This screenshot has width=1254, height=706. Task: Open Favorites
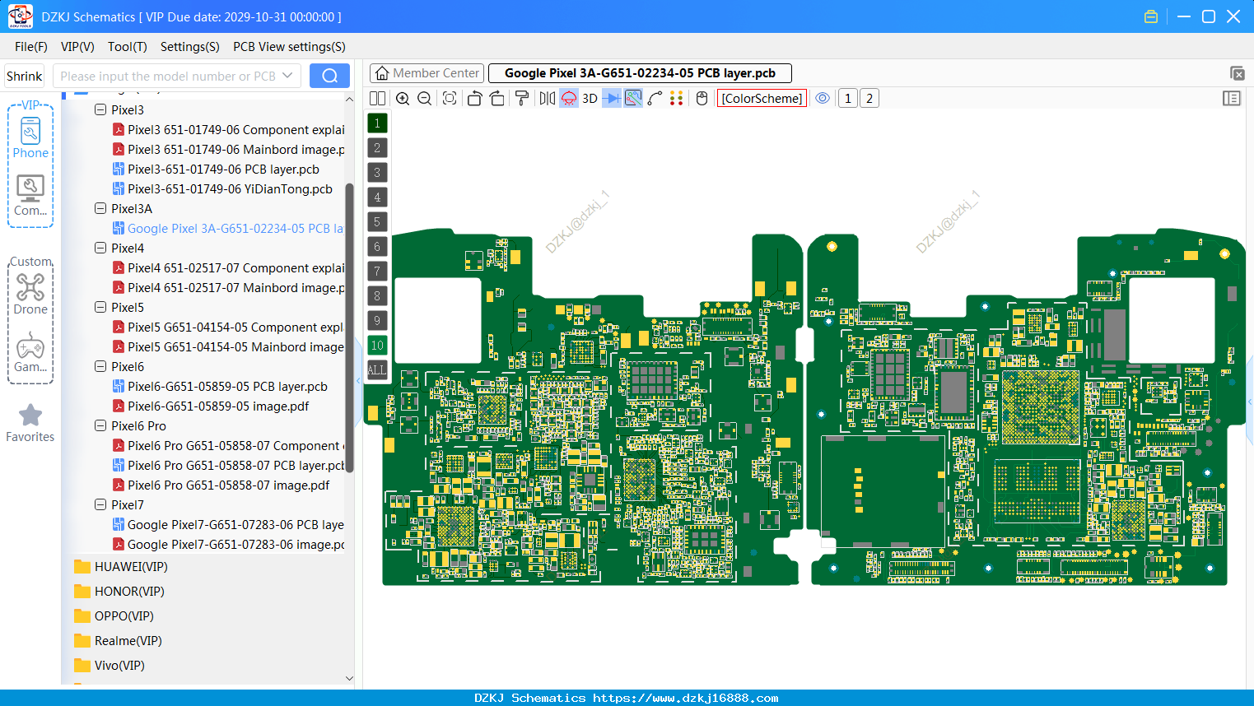pos(30,424)
